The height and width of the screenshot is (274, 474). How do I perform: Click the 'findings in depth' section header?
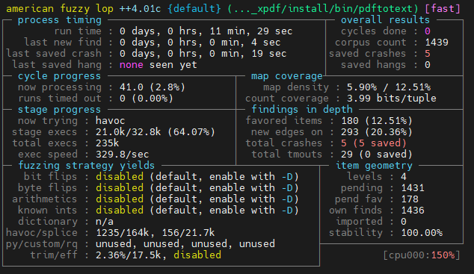[302, 110]
